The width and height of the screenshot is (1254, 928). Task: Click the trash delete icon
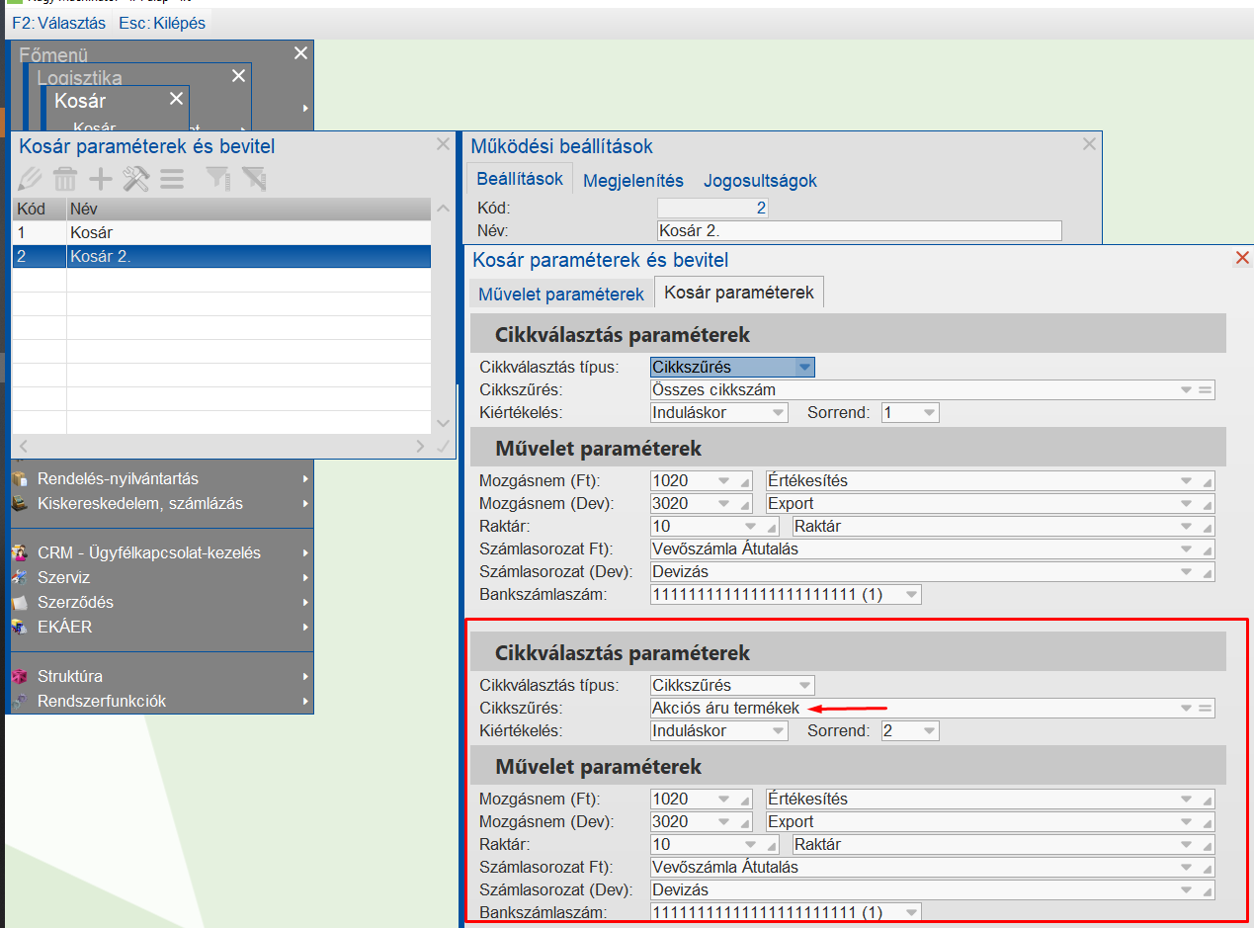point(65,179)
